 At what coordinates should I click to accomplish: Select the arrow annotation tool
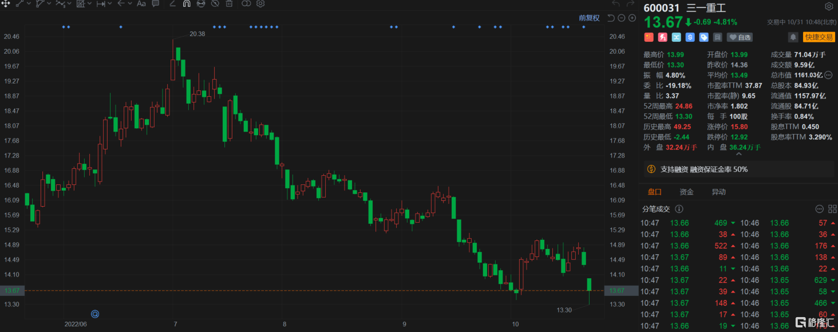[121, 3]
